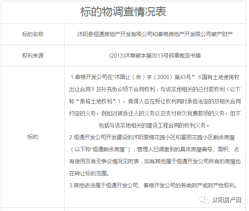The height and width of the screenshot is (211, 249).
Task: Click the ruling number (2013)沭商破字第0013号
Action: click(139, 56)
